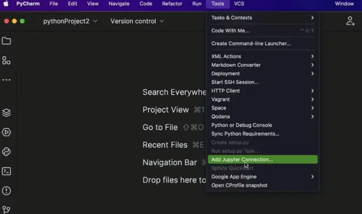Open the Refactor menu
The height and width of the screenshot is (214, 362).
pyautogui.click(x=172, y=4)
